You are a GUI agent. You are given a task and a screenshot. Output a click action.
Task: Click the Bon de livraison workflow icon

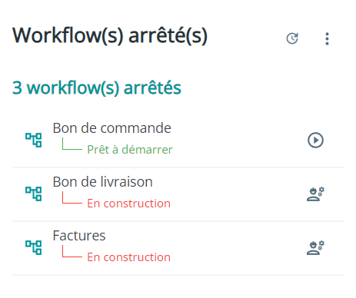(x=34, y=194)
